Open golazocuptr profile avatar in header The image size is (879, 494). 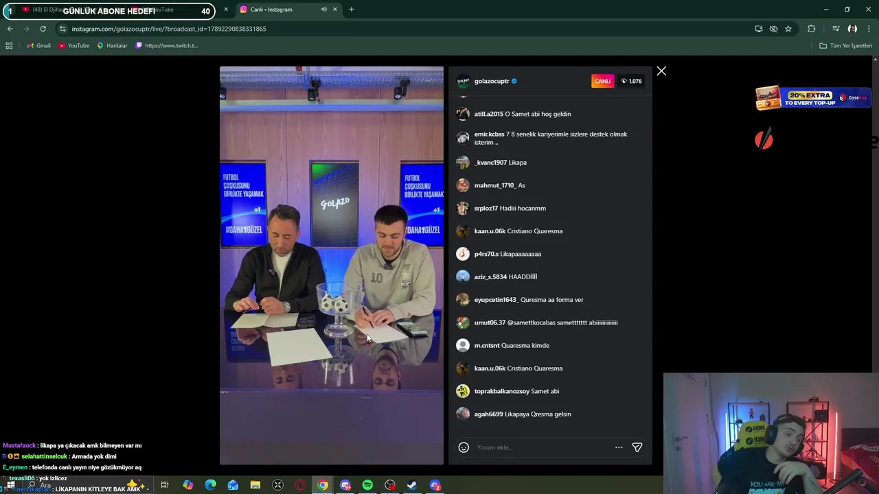point(463,81)
